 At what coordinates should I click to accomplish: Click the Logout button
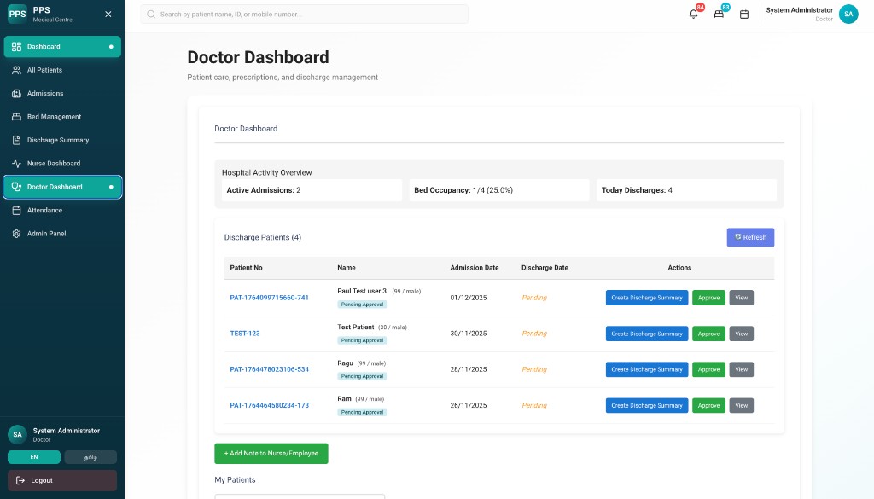[62, 480]
